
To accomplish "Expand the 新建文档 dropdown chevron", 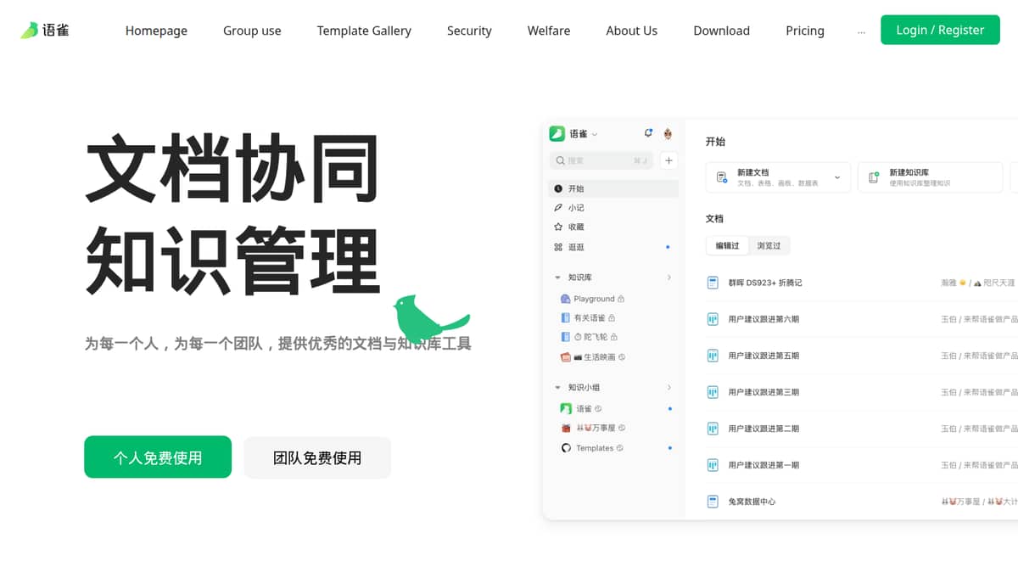I will pyautogui.click(x=837, y=177).
